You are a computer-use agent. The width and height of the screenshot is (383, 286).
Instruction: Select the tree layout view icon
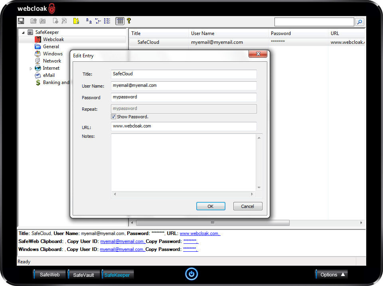click(98, 21)
